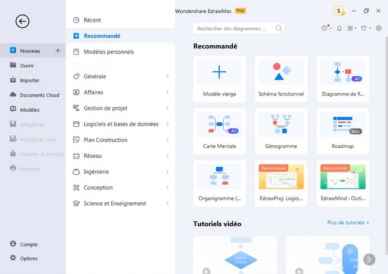Open Modèles personnels
Viewport: 388px width, 274px height.
120,52
